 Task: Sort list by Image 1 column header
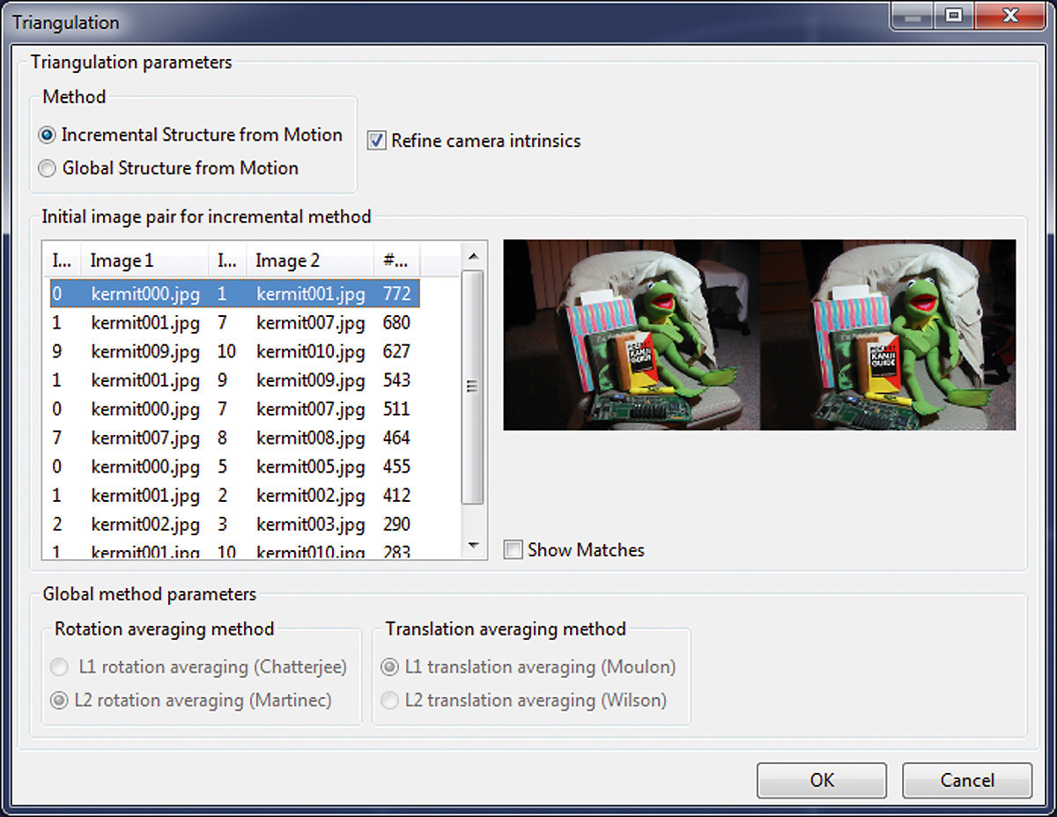coord(145,261)
